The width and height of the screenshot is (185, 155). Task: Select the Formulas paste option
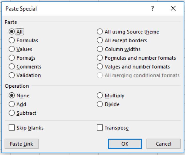12,41
